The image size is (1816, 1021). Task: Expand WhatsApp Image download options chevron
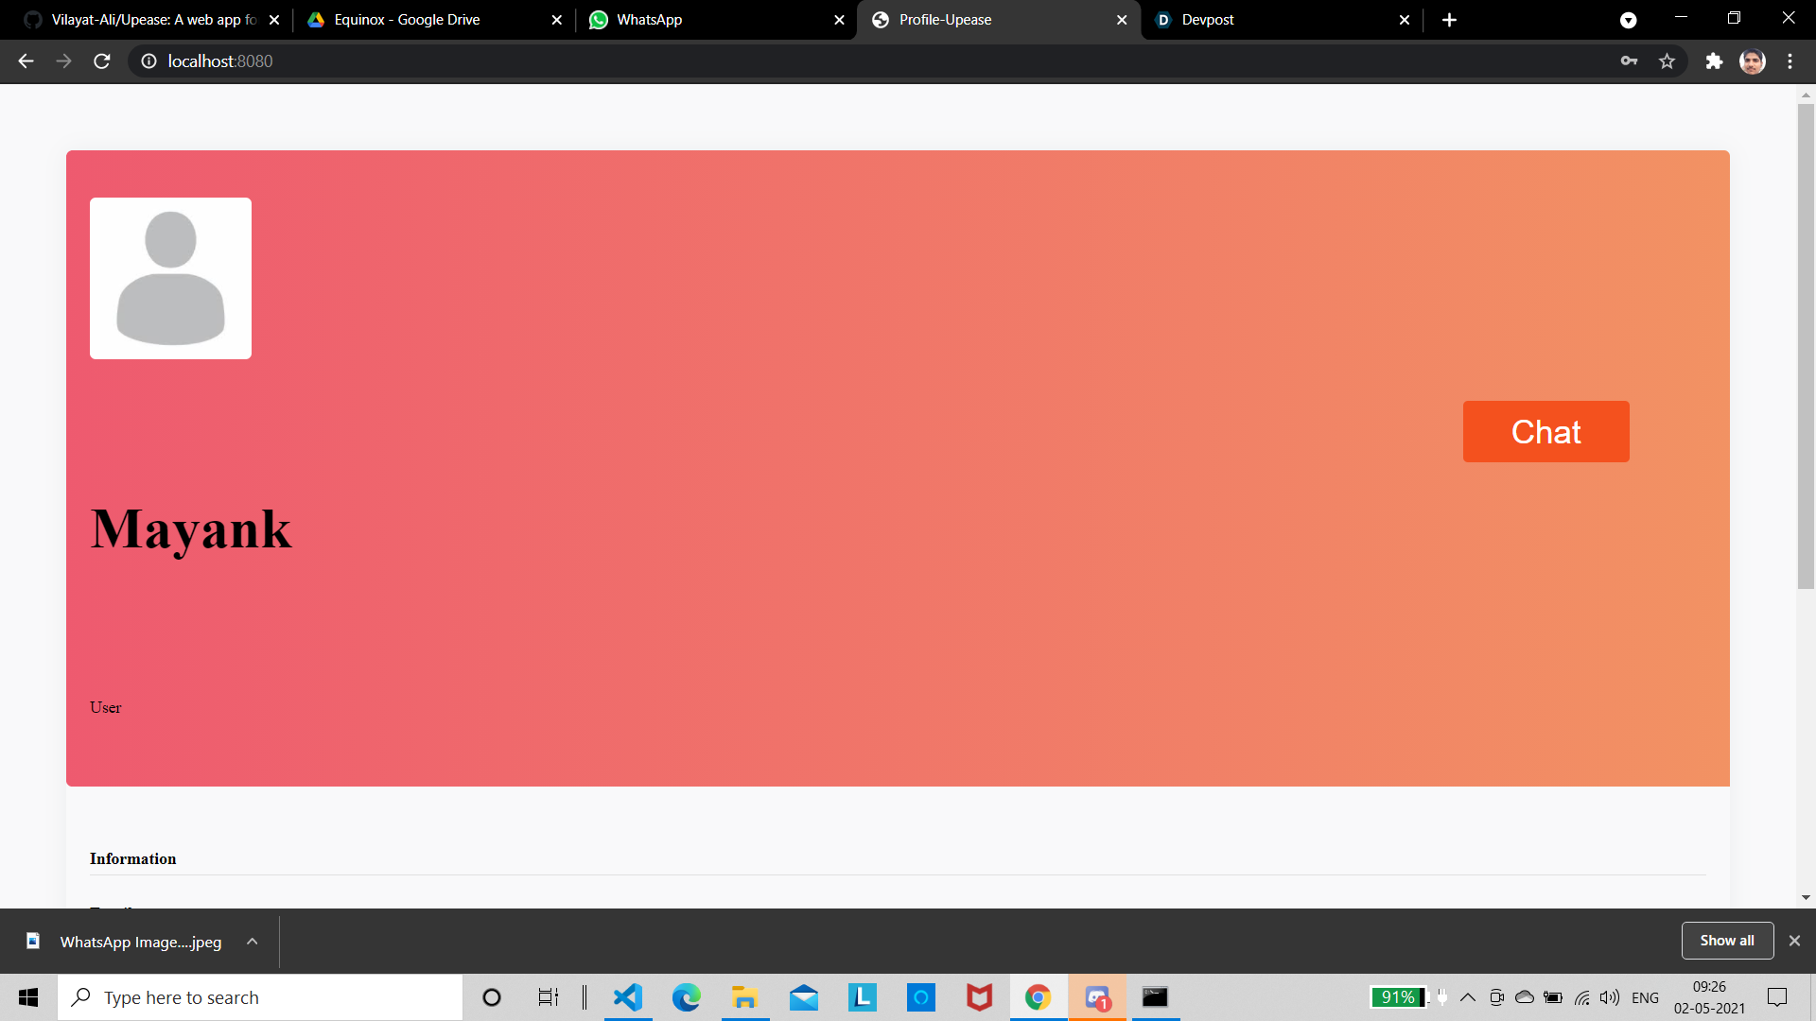coord(252,942)
